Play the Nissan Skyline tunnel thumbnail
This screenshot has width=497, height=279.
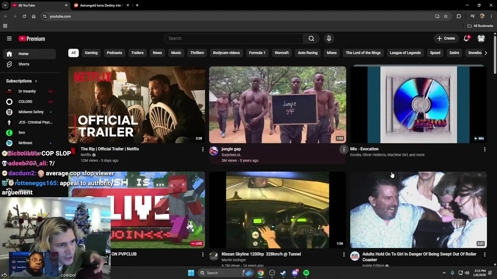coord(277,210)
